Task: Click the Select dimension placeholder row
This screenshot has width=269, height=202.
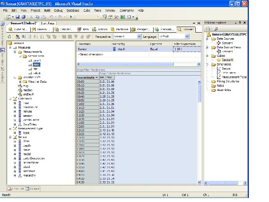Action: [91, 54]
